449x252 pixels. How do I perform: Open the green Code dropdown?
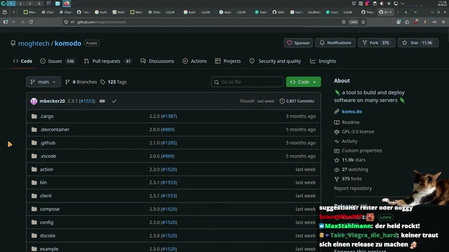point(303,82)
